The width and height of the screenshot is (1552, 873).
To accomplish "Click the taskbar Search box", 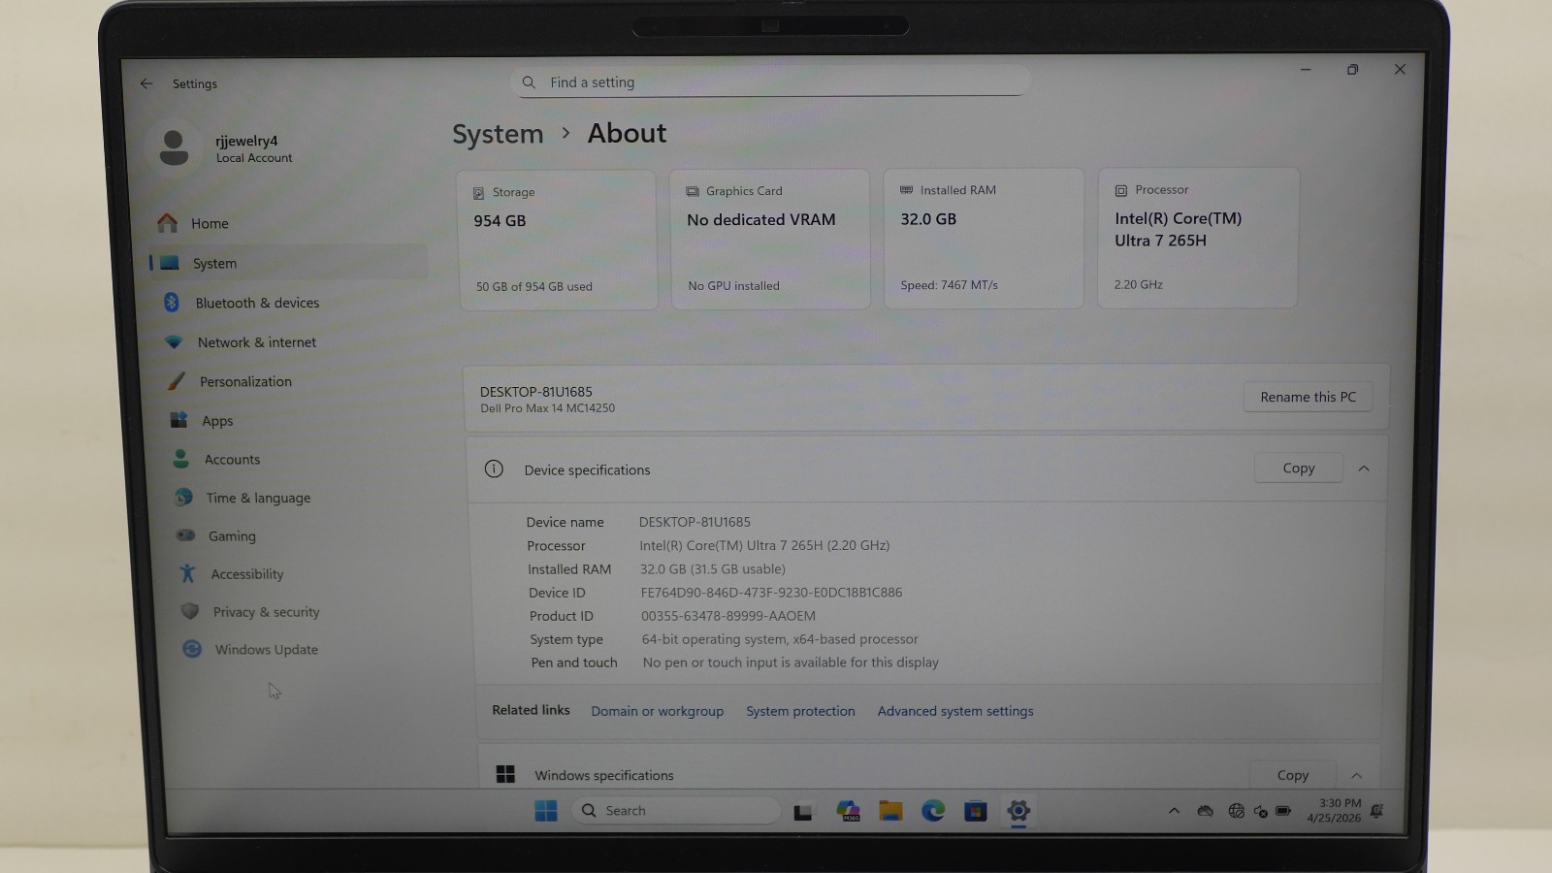I will 676,811.
